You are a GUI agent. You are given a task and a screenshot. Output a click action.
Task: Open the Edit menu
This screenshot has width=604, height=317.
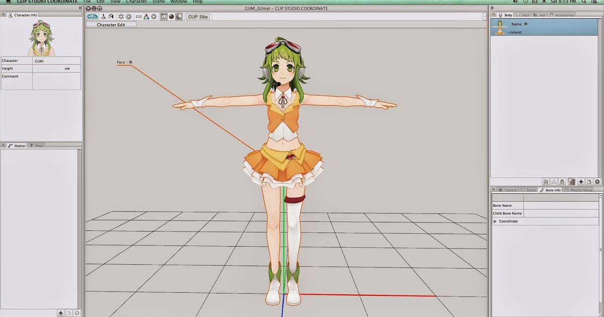(x=101, y=2)
